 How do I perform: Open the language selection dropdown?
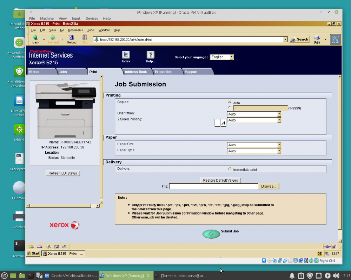click(x=221, y=57)
